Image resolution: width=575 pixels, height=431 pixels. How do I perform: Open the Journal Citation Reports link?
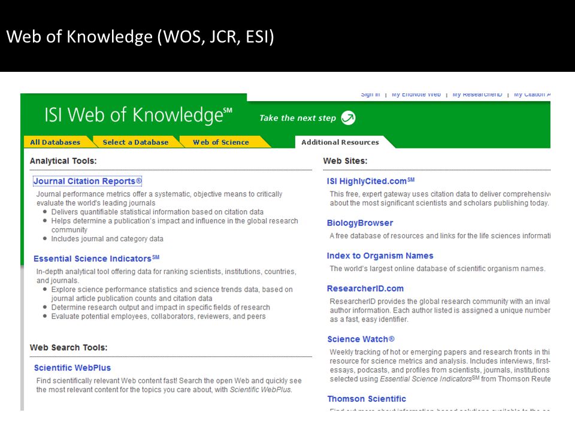click(87, 181)
